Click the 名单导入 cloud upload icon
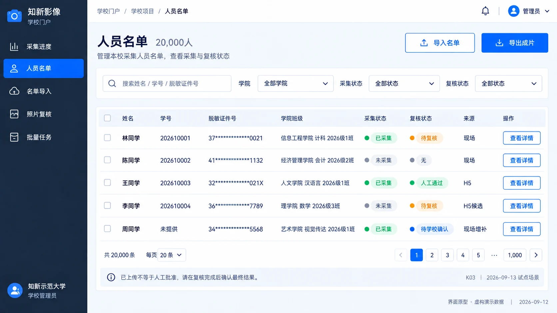The width and height of the screenshot is (557, 313). click(14, 91)
